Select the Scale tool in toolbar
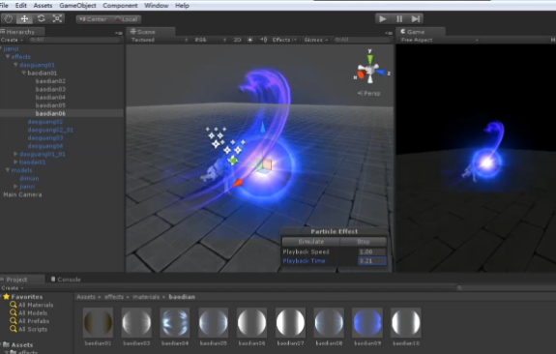The width and height of the screenshot is (556, 354). [x=57, y=18]
